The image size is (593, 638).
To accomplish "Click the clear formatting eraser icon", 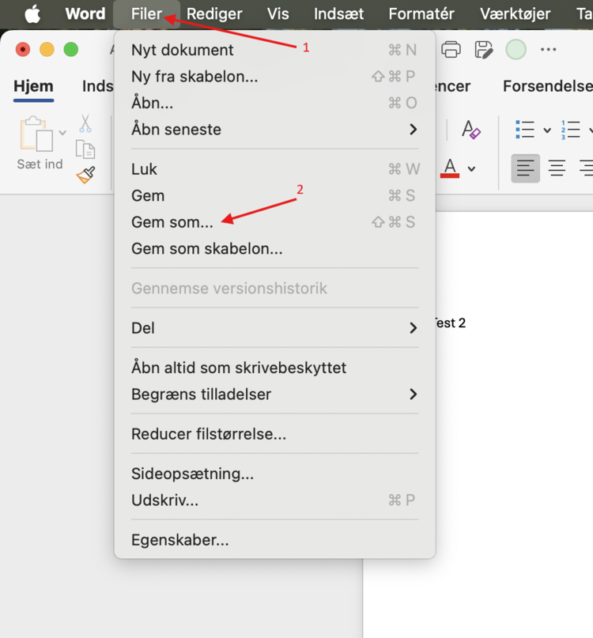I will [x=471, y=130].
